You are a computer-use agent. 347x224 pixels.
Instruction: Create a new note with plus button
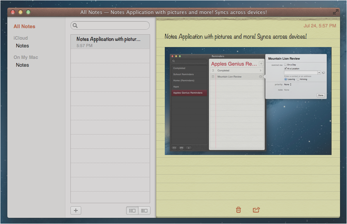point(76,211)
